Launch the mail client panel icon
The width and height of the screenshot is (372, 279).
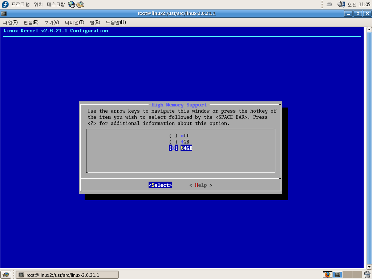(80, 4)
